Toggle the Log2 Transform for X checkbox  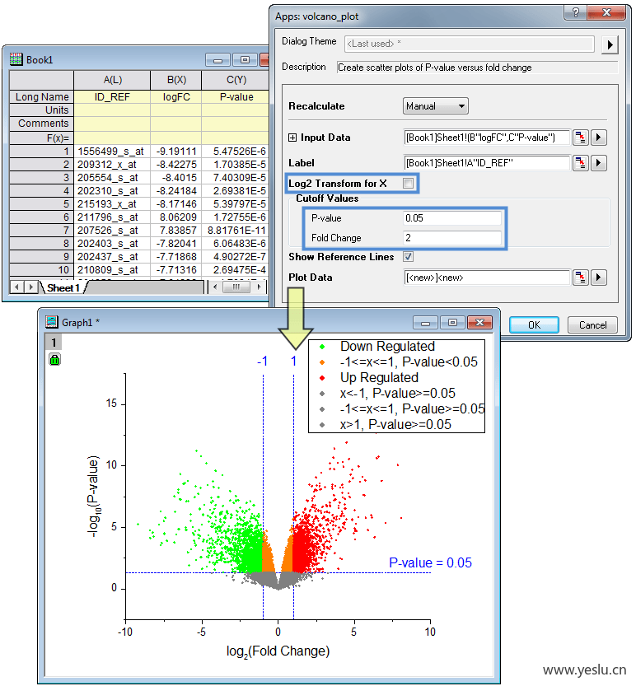click(408, 184)
